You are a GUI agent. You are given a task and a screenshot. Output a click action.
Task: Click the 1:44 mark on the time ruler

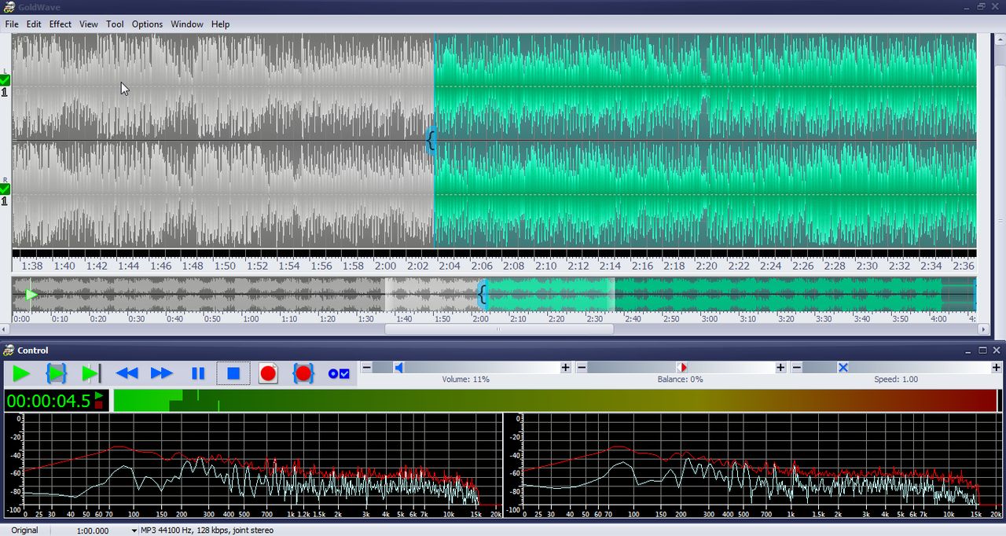tap(128, 266)
